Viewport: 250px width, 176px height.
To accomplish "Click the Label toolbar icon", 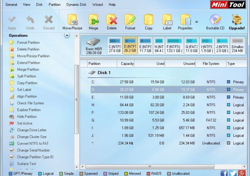I will tap(167, 20).
